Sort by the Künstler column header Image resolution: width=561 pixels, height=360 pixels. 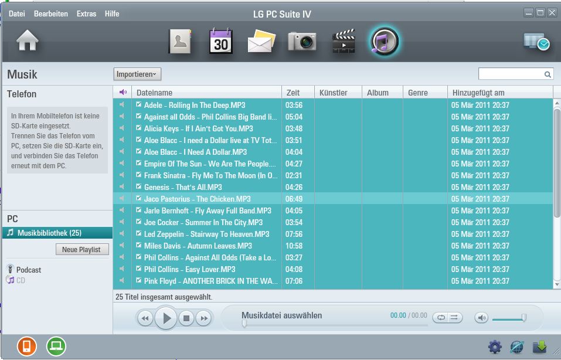pos(338,92)
